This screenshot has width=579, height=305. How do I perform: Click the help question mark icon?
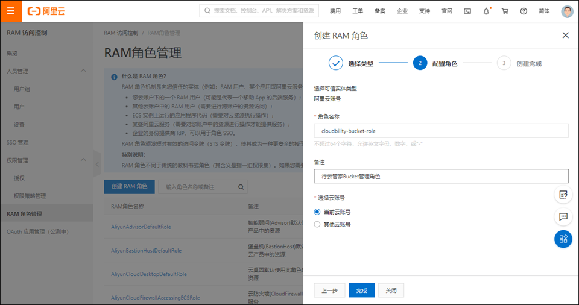tap(524, 11)
